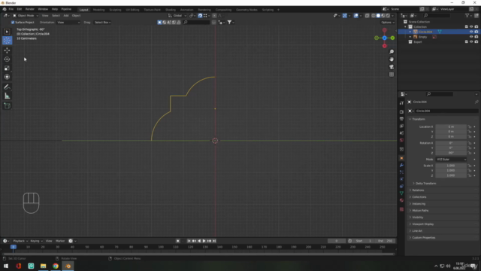The height and width of the screenshot is (271, 481).
Task: Switch to the Geometry Nodes workspace tab
Action: click(x=247, y=10)
